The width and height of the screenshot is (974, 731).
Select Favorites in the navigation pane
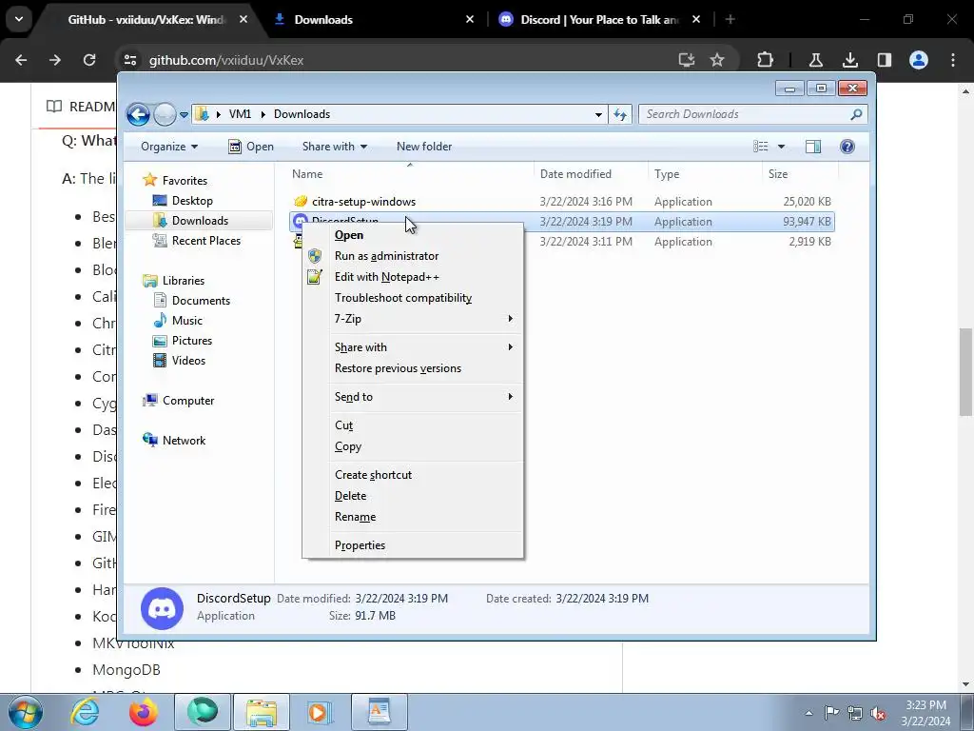pos(185,180)
